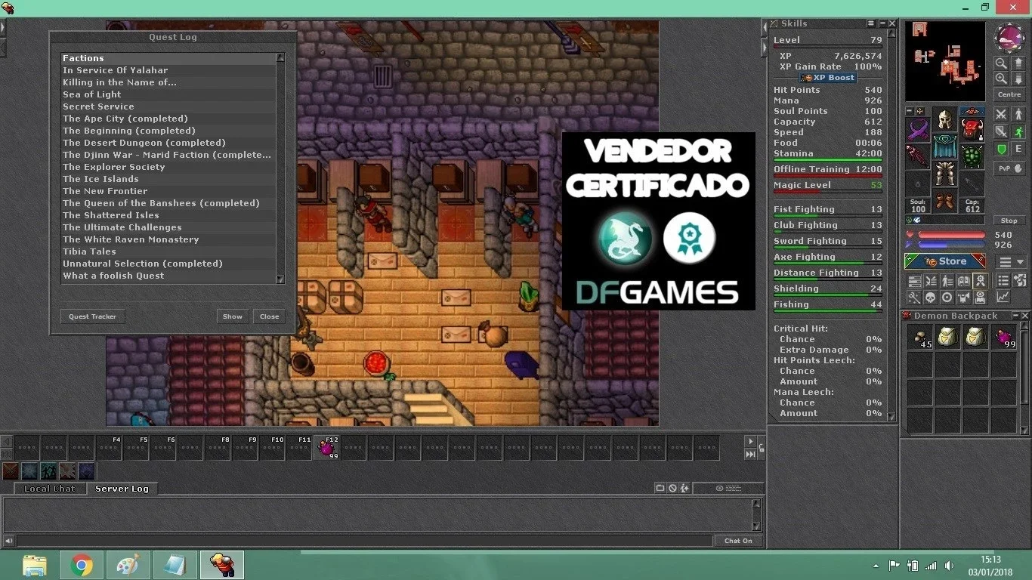Move minimap one floor up
This screenshot has width=1032, height=580.
tap(1018, 63)
